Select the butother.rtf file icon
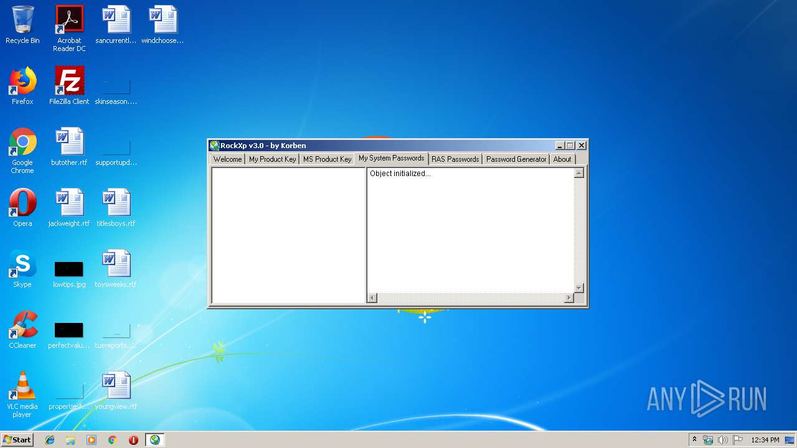The height and width of the screenshot is (448, 797). (x=69, y=147)
